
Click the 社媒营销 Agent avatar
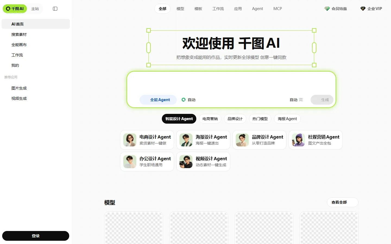point(298,140)
